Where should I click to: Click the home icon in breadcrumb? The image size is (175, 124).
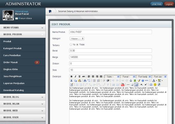coord(50,11)
